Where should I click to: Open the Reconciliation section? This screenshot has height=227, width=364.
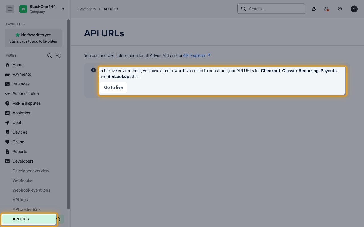point(26,94)
